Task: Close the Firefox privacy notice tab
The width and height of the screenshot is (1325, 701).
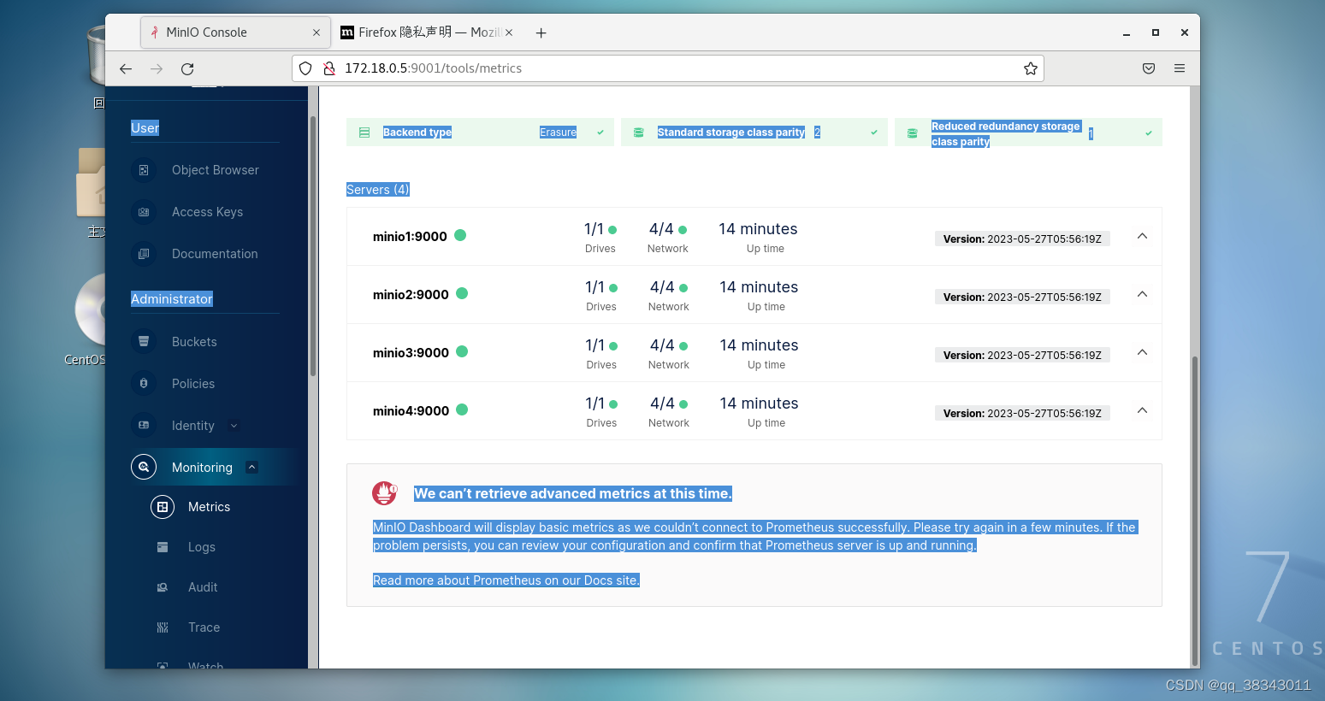Action: [x=509, y=32]
